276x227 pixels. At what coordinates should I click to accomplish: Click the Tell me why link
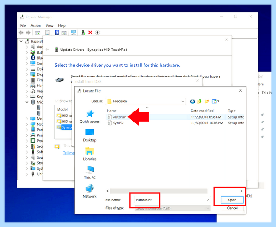point(69,153)
